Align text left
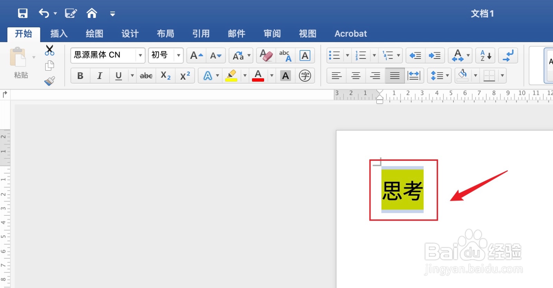This screenshot has height=288, width=553. (x=336, y=76)
